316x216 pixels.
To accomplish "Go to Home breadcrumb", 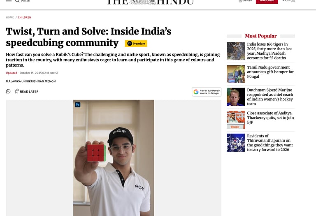I will (10, 18).
